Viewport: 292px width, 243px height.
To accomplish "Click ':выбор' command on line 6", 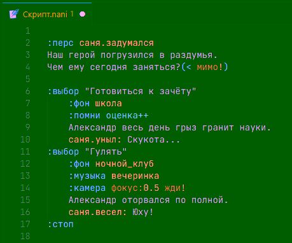I will tap(63, 92).
